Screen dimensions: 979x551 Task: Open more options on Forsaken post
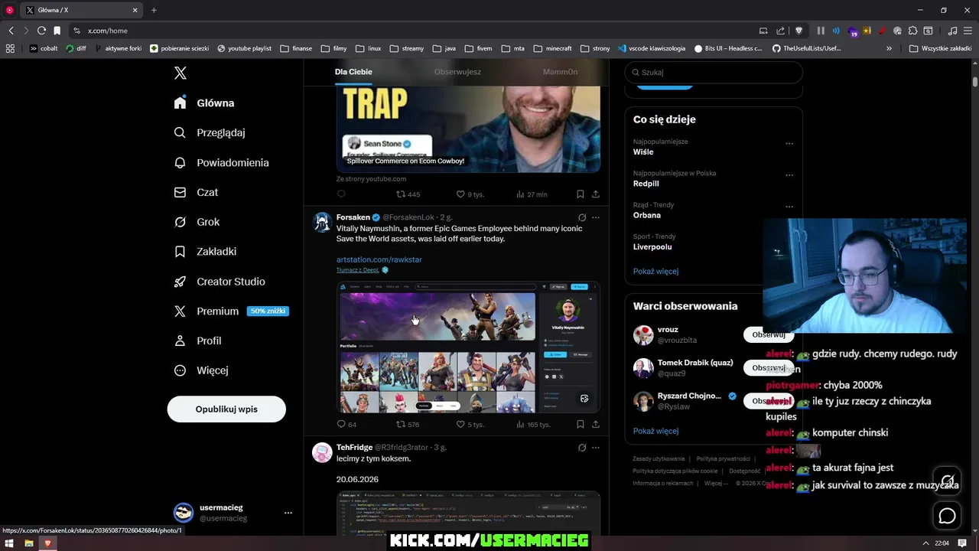[x=596, y=217]
